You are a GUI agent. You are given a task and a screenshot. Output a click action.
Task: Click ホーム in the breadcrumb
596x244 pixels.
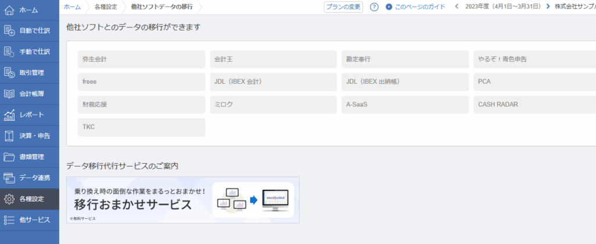point(72,7)
